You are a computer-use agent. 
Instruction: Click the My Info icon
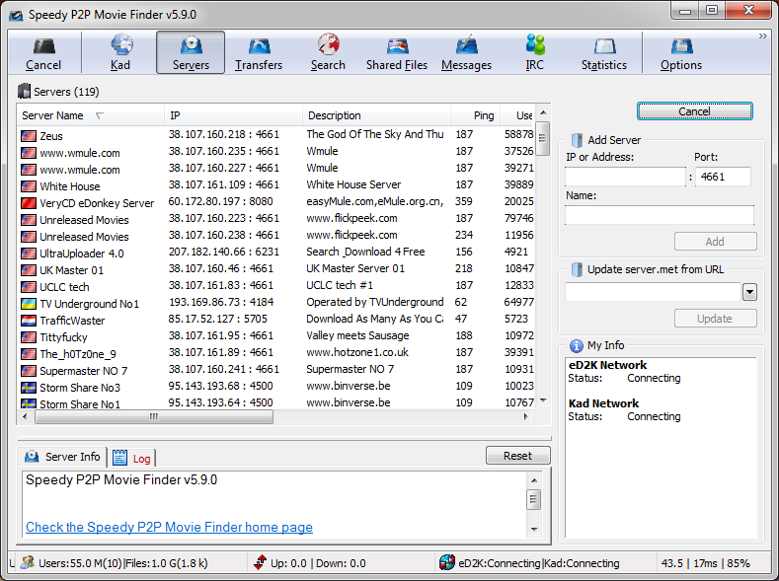(576, 345)
